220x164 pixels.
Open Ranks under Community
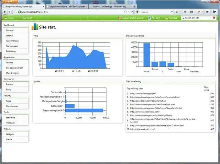click(16, 90)
